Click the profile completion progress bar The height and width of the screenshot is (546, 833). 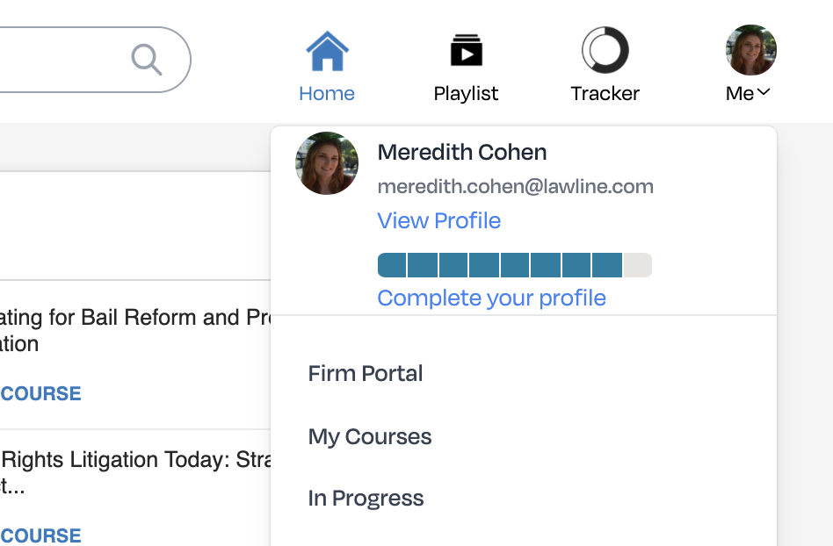[x=514, y=264]
